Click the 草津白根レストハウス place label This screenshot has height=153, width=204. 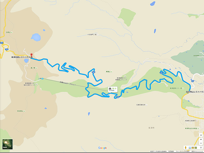click(21, 57)
